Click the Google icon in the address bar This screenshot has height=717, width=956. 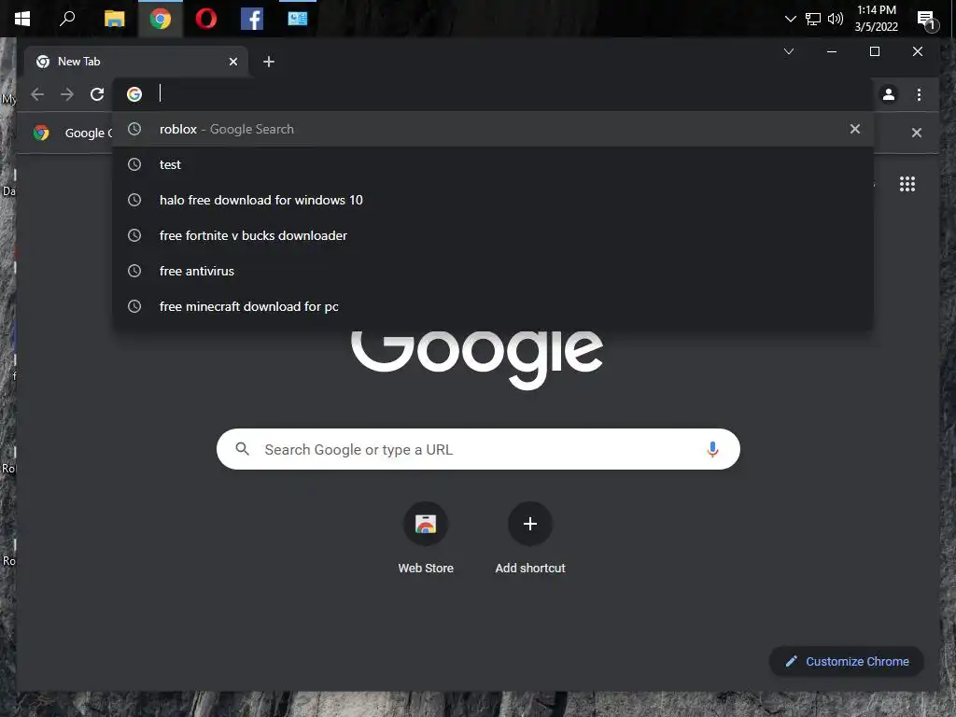coord(134,94)
